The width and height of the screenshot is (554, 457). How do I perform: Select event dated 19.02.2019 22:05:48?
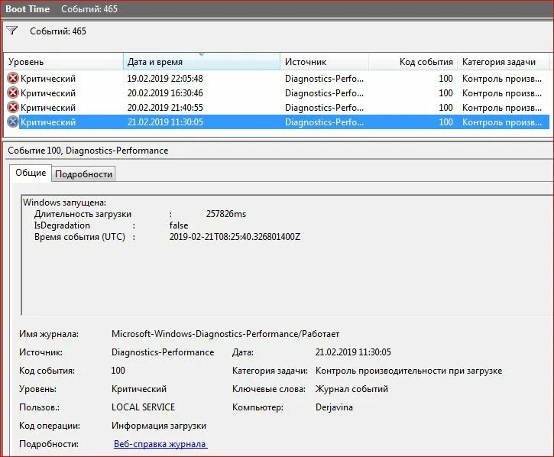(x=277, y=79)
